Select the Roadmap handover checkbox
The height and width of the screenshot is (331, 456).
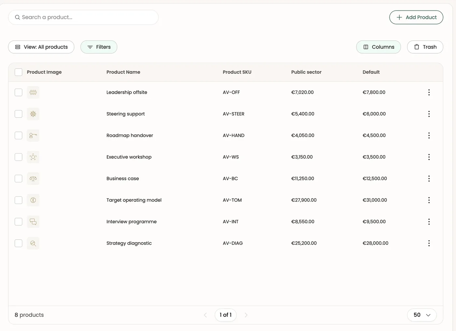click(x=19, y=135)
